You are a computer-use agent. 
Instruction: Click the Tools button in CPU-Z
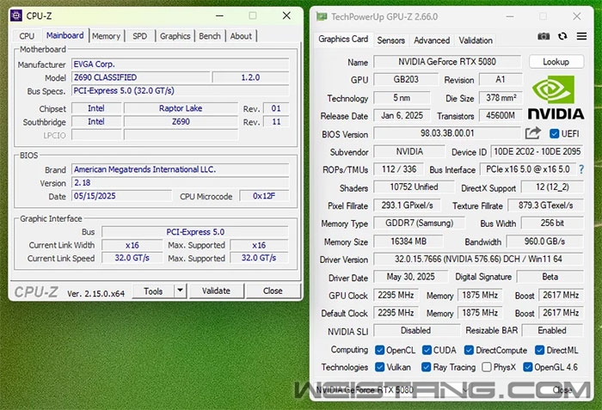[153, 291]
